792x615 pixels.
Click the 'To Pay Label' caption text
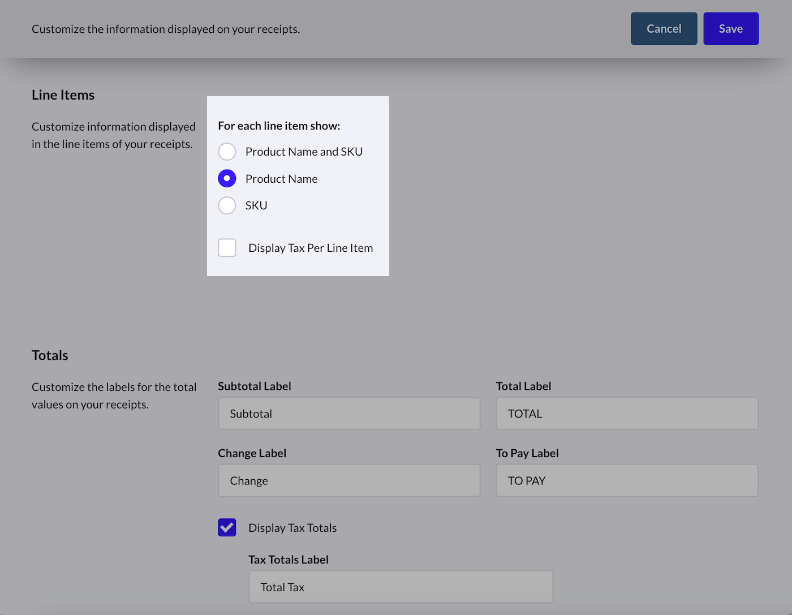[527, 453]
